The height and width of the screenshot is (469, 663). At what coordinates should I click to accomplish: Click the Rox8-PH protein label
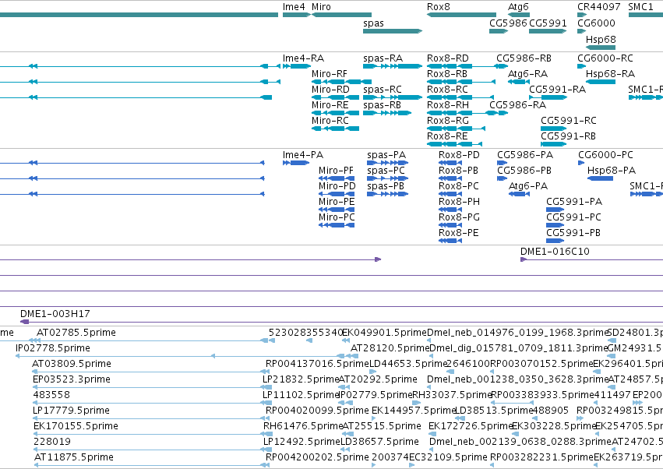[x=459, y=202]
